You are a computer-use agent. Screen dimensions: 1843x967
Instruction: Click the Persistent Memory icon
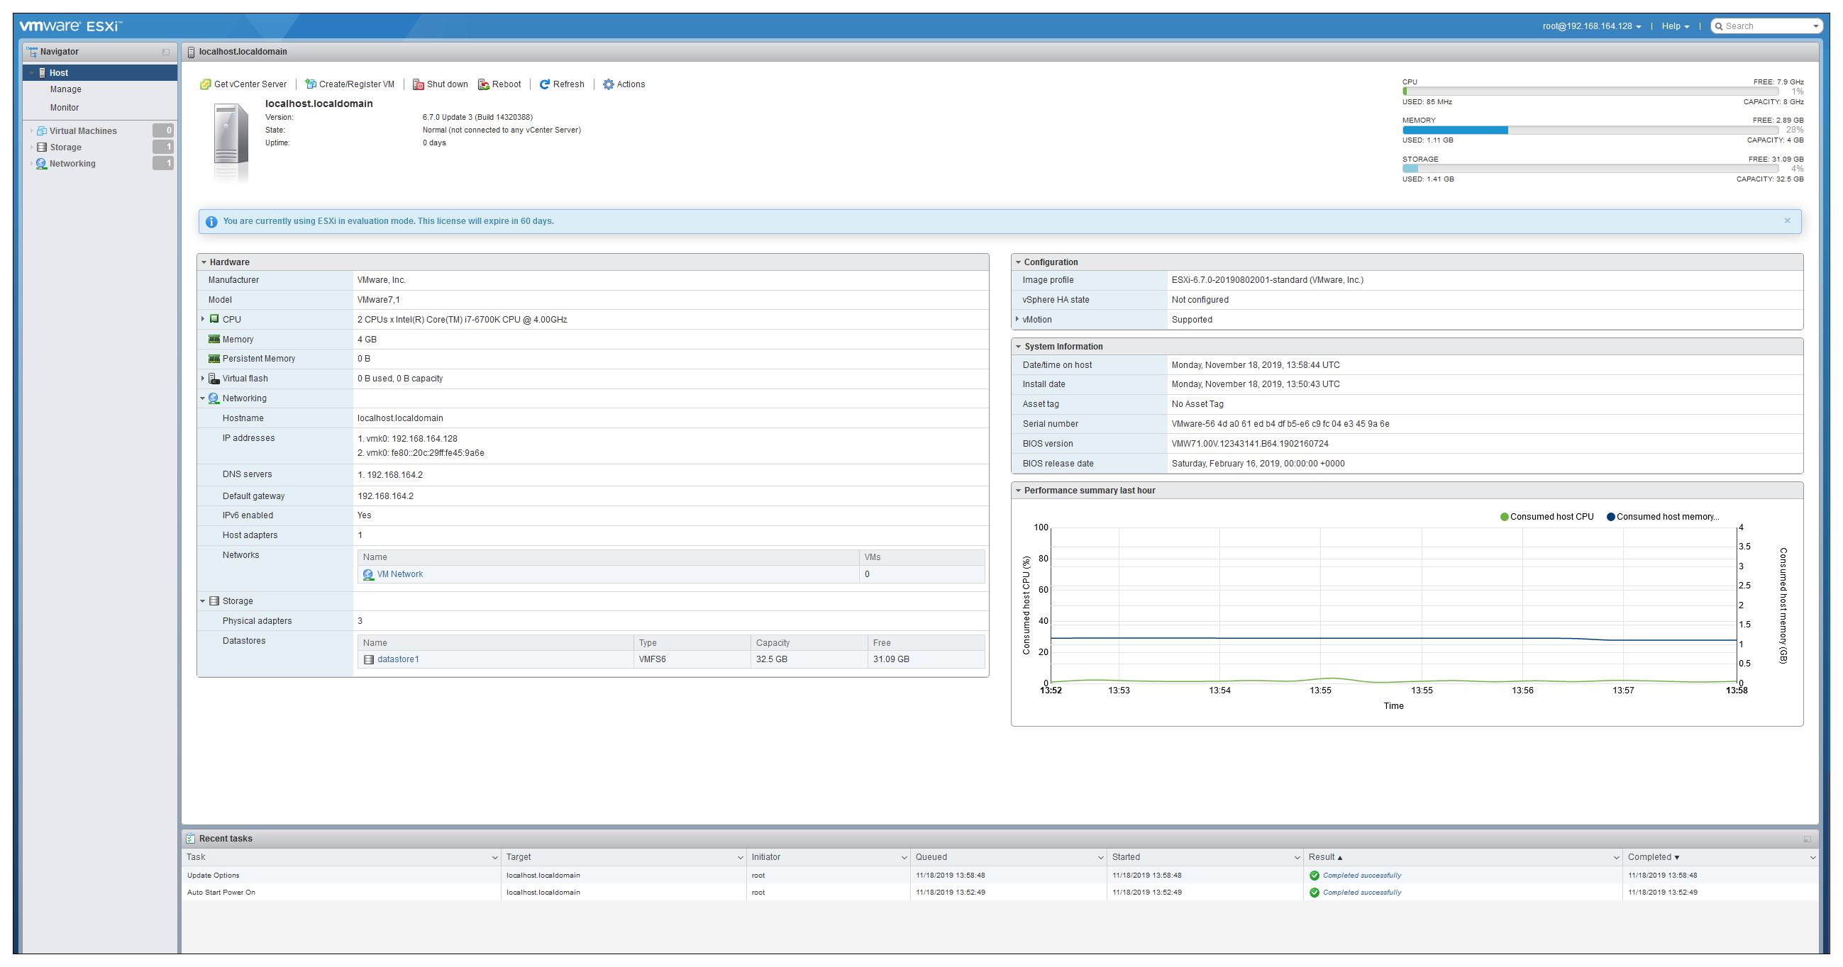[214, 359]
